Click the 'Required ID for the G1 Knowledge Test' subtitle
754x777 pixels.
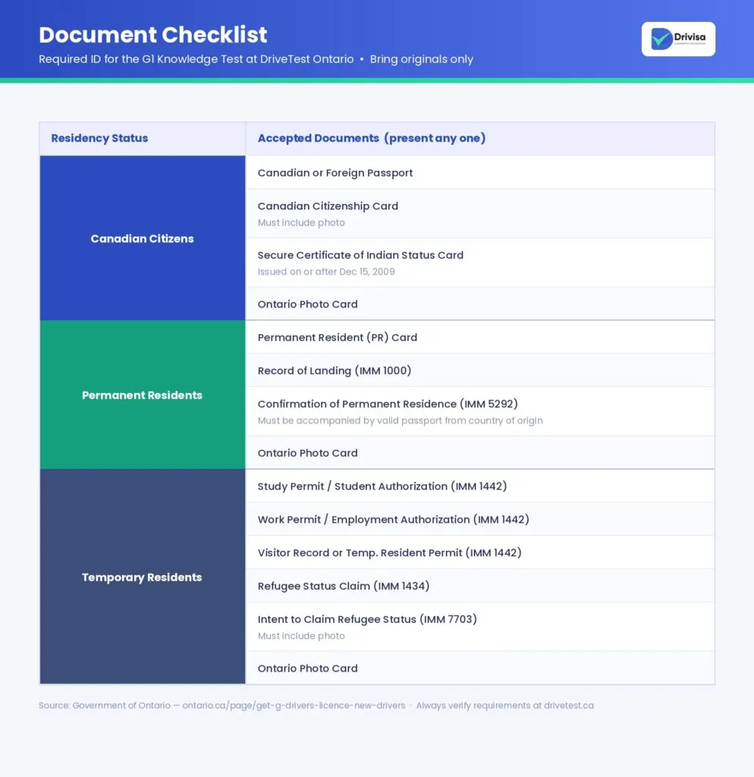tap(196, 59)
